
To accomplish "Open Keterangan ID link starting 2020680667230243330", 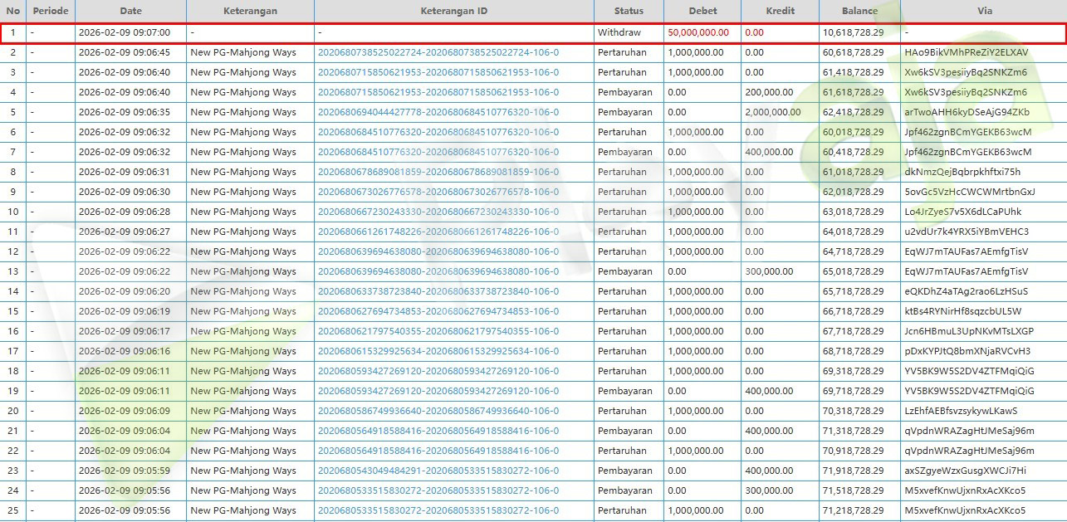I will coord(438,212).
